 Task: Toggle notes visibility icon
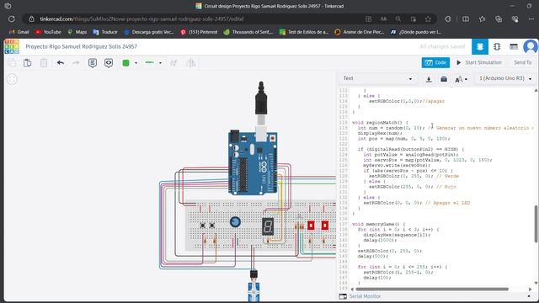click(109, 63)
